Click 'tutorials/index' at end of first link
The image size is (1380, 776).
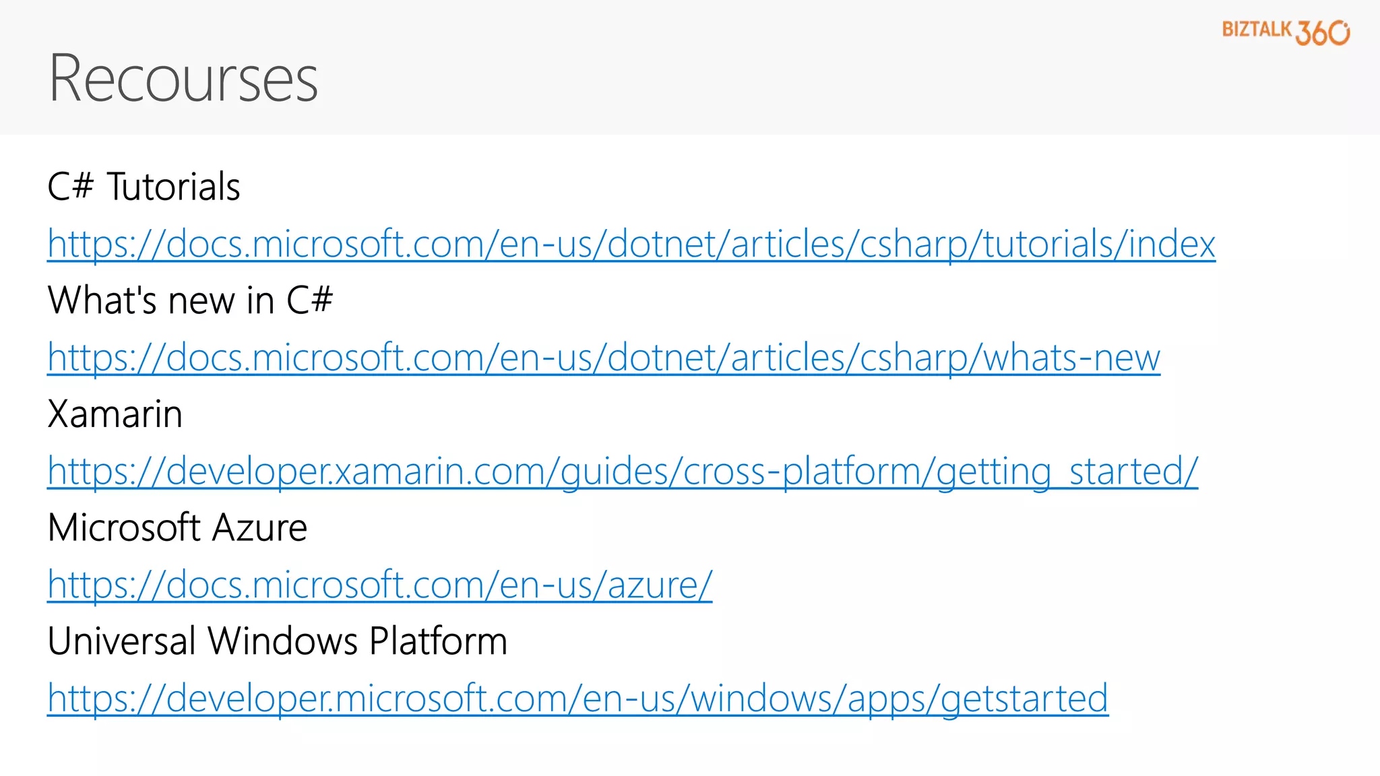(x=1098, y=244)
